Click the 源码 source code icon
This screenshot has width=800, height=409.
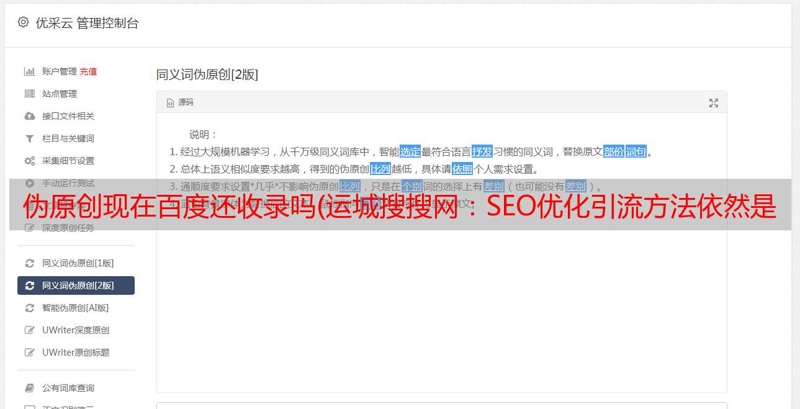click(170, 103)
